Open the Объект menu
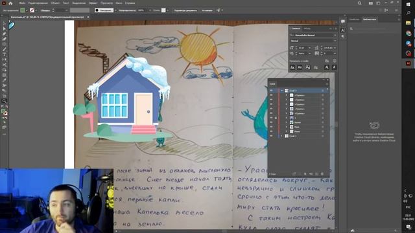Viewport: 415px width, 233px height. (x=55, y=3)
